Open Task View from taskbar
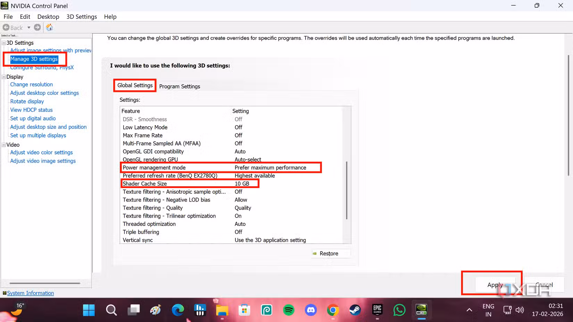This screenshot has height=322, width=573. pyautogui.click(x=133, y=310)
